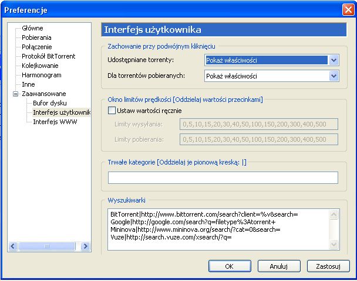Select Interfejs użytkownika in the tree
Viewport: 357px width, 281px height.
pos(62,112)
